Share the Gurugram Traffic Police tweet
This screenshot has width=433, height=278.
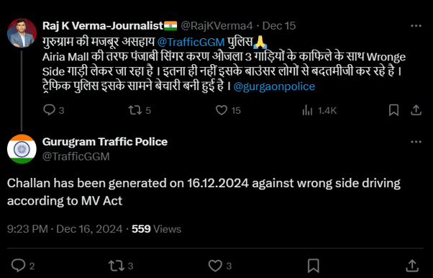coord(411,266)
